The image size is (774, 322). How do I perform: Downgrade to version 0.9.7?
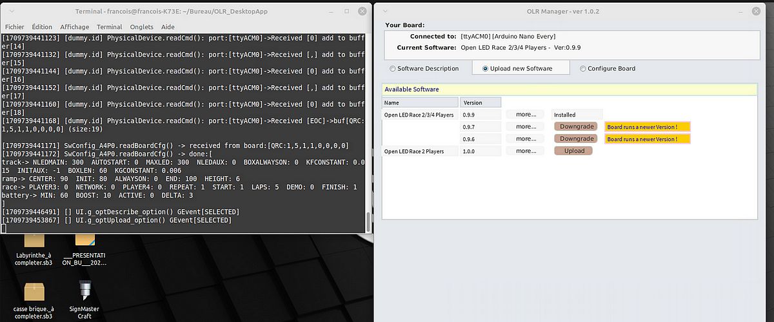click(576, 127)
